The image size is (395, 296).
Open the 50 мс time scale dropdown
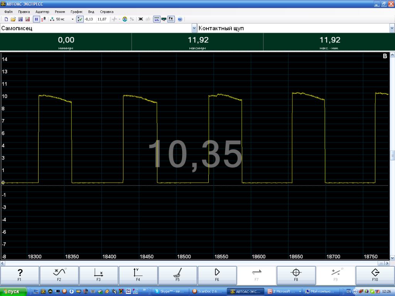pyautogui.click(x=73, y=19)
